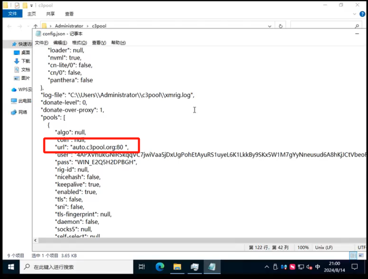Click the "donate-level": 0 line

click(64, 103)
